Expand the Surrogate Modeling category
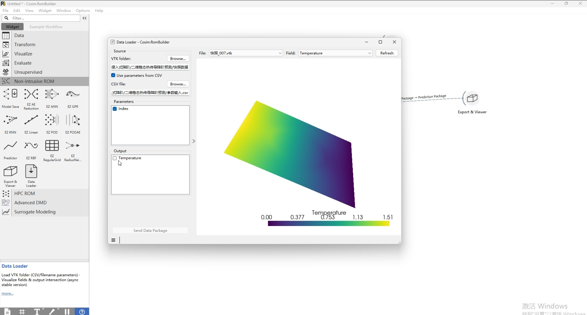The height and width of the screenshot is (315, 587). 45,212
